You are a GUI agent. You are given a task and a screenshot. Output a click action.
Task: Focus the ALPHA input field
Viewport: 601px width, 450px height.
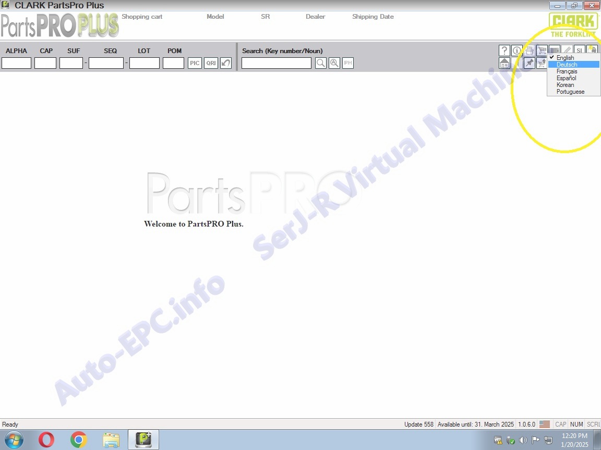(x=17, y=63)
